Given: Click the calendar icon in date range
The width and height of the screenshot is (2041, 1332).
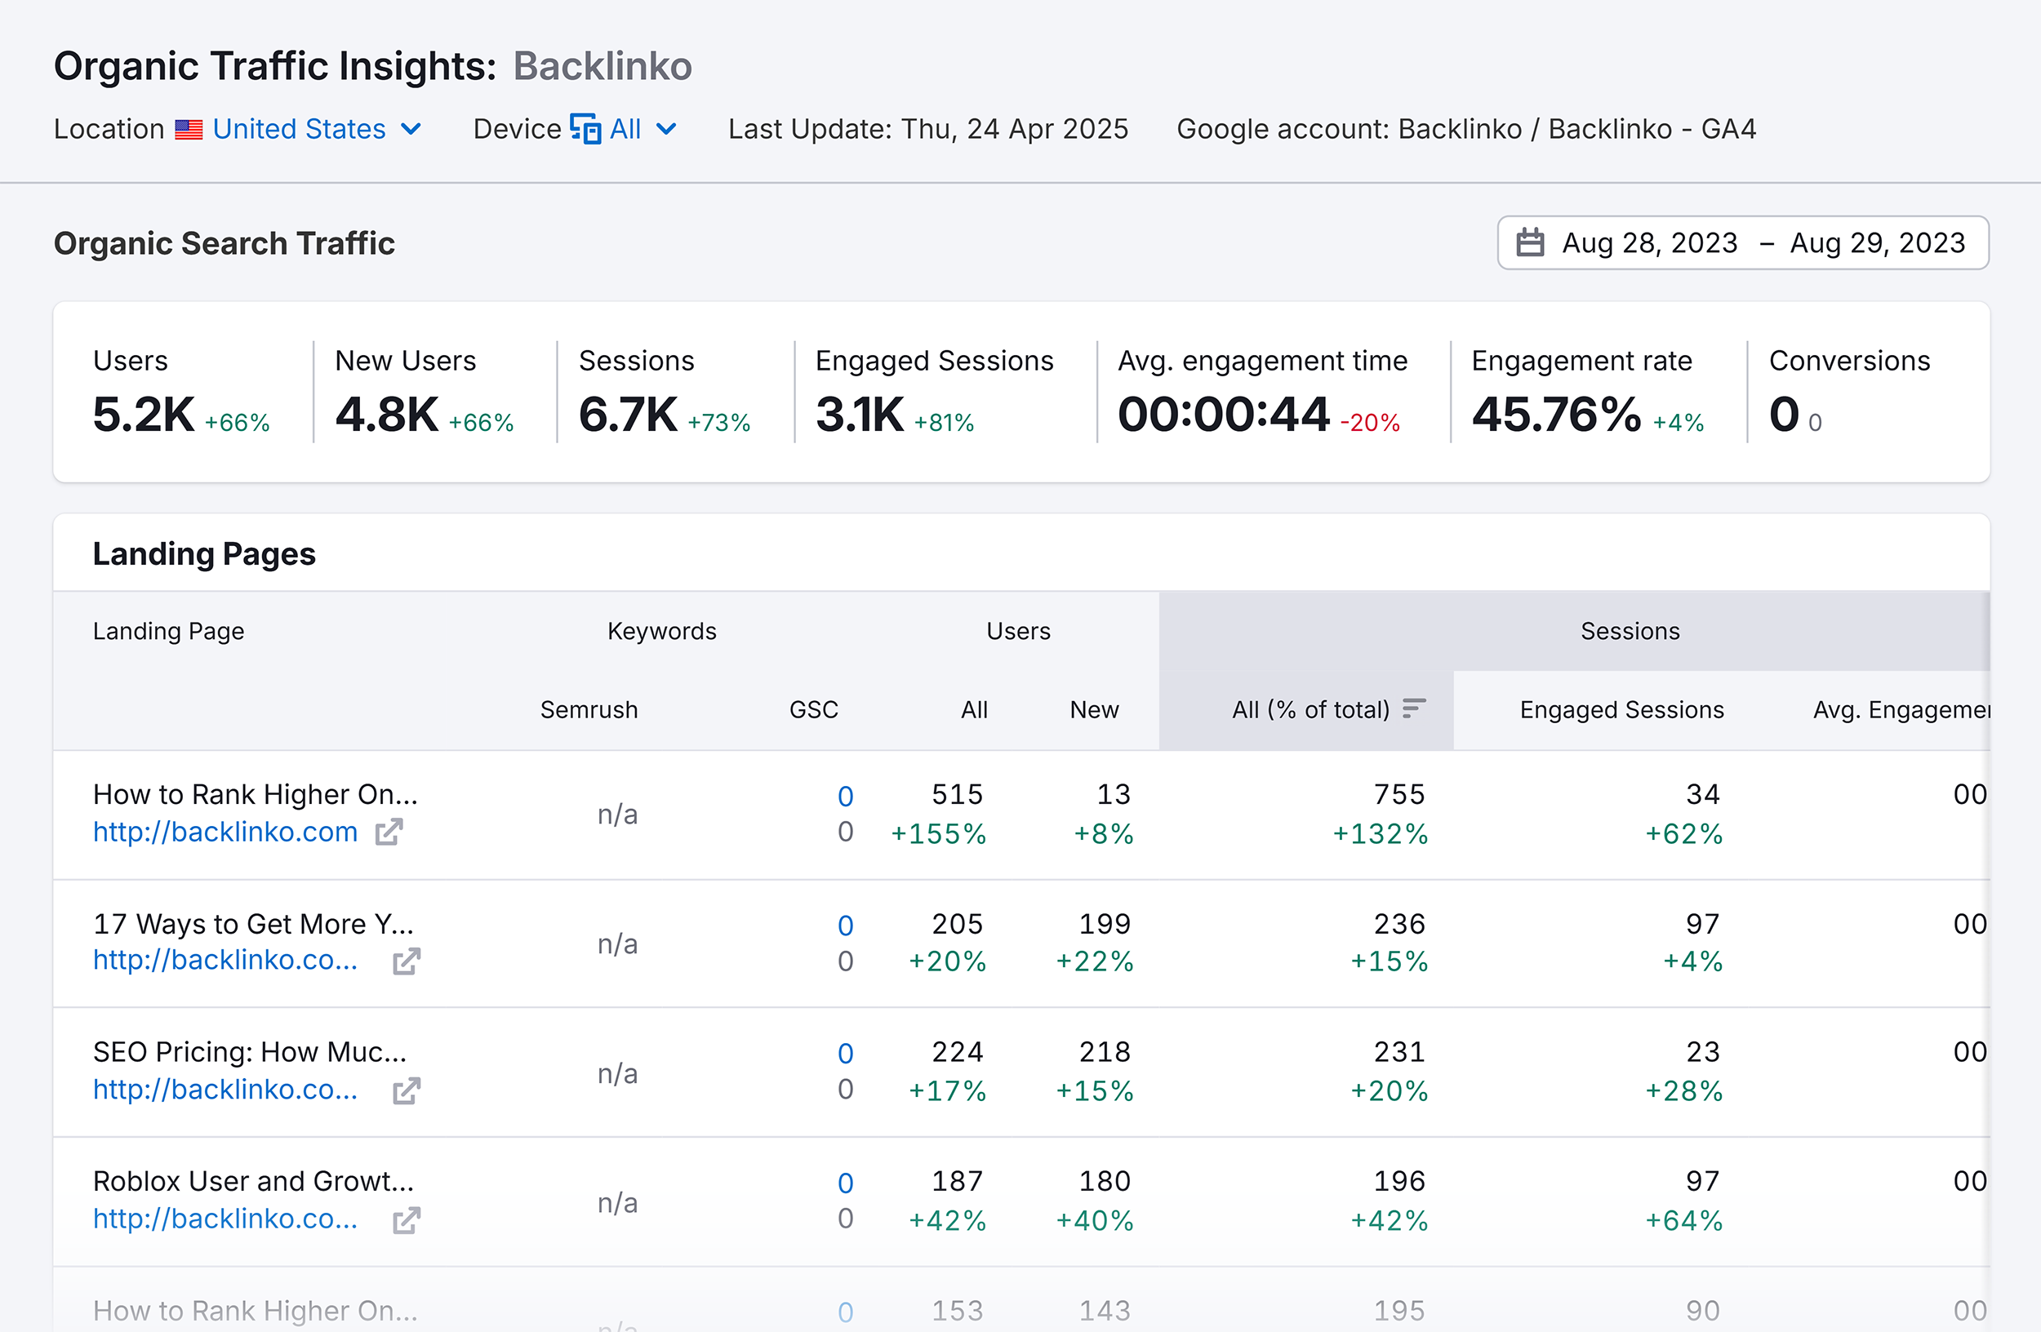Looking at the screenshot, I should pyautogui.click(x=1530, y=242).
